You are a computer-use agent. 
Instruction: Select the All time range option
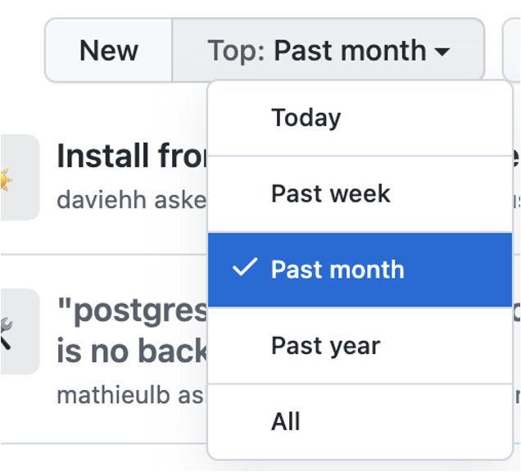coord(360,421)
